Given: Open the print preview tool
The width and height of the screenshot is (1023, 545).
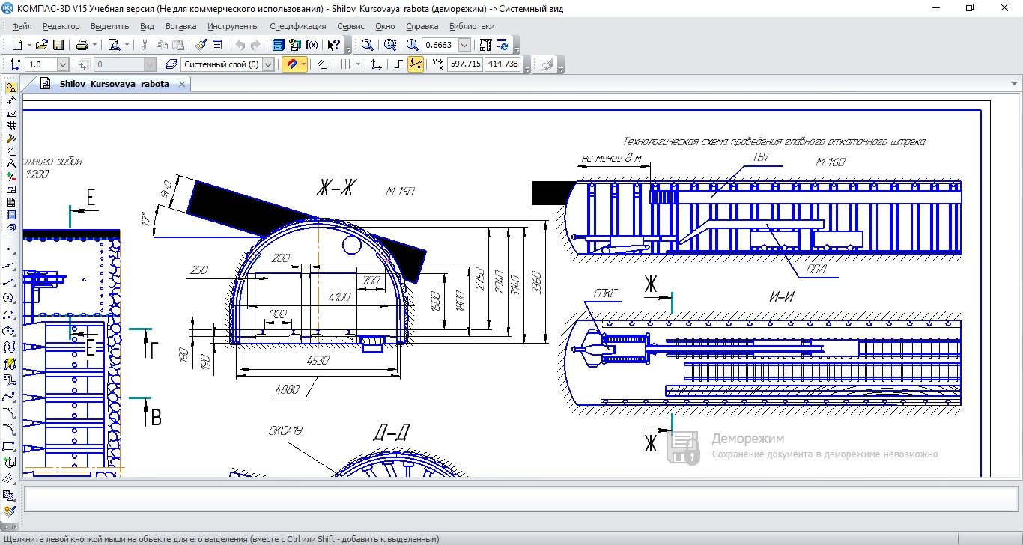Looking at the screenshot, I should click(x=115, y=45).
